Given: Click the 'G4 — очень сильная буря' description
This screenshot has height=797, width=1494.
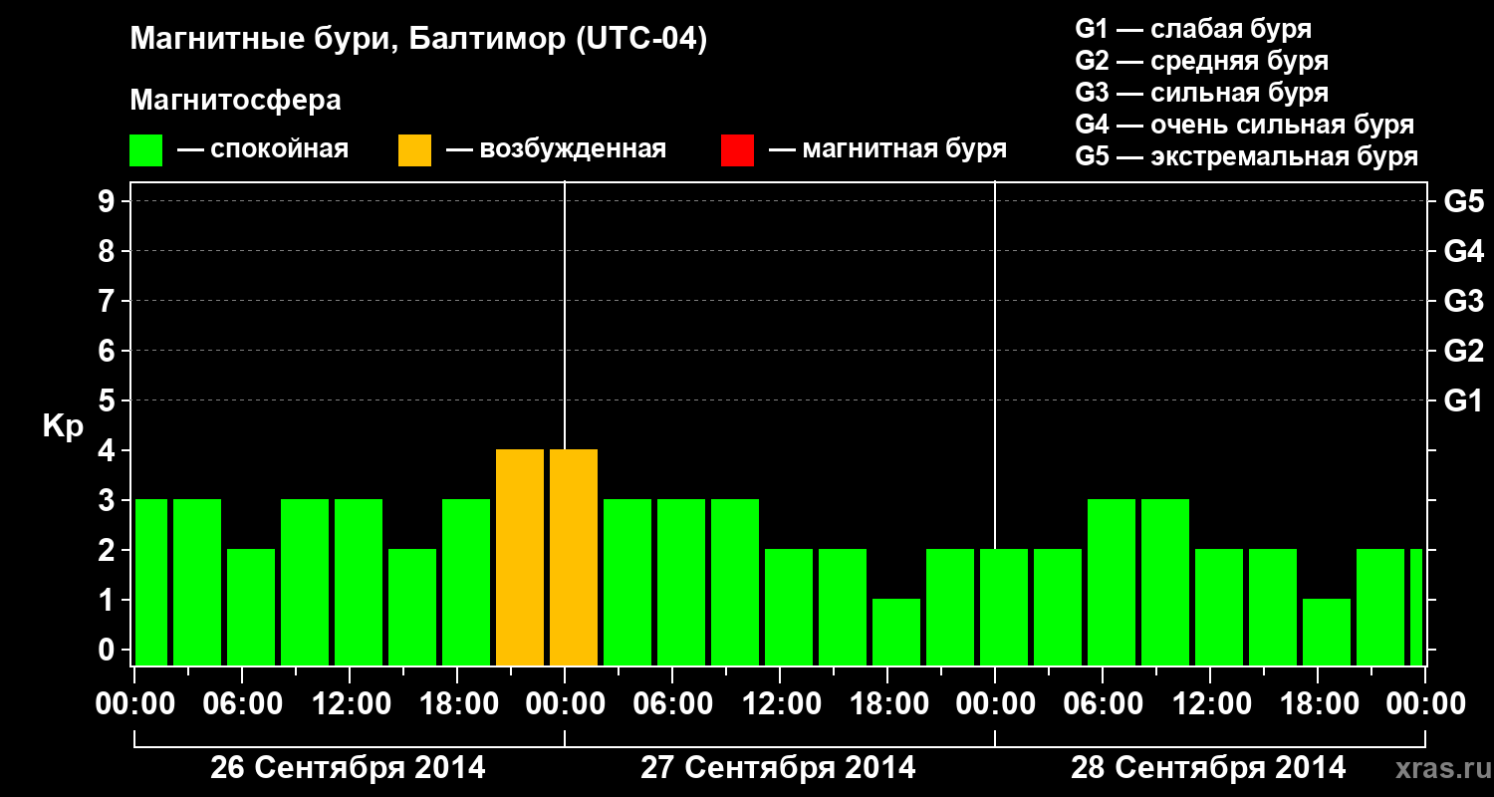Looking at the screenshot, I should (x=1245, y=125).
